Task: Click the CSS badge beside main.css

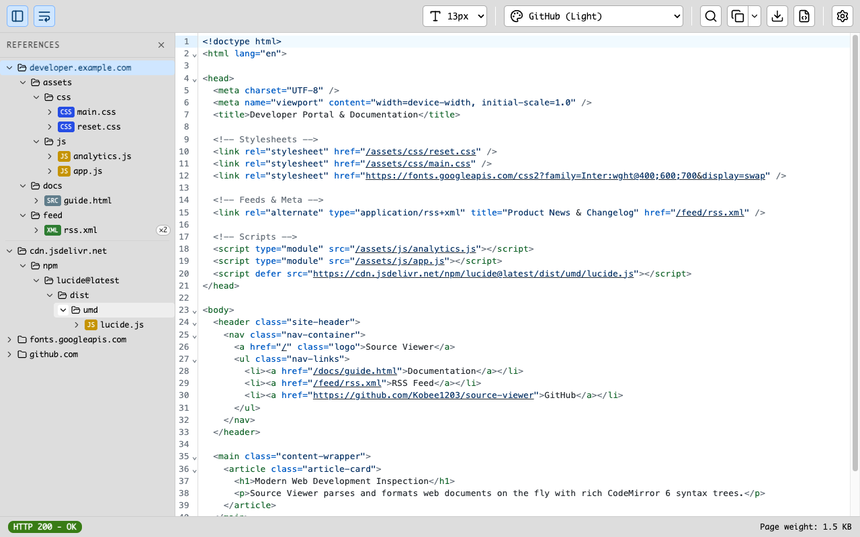Action: click(66, 112)
